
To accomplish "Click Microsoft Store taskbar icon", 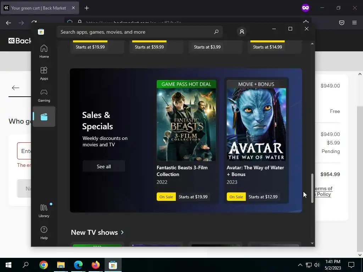I will coord(113,265).
